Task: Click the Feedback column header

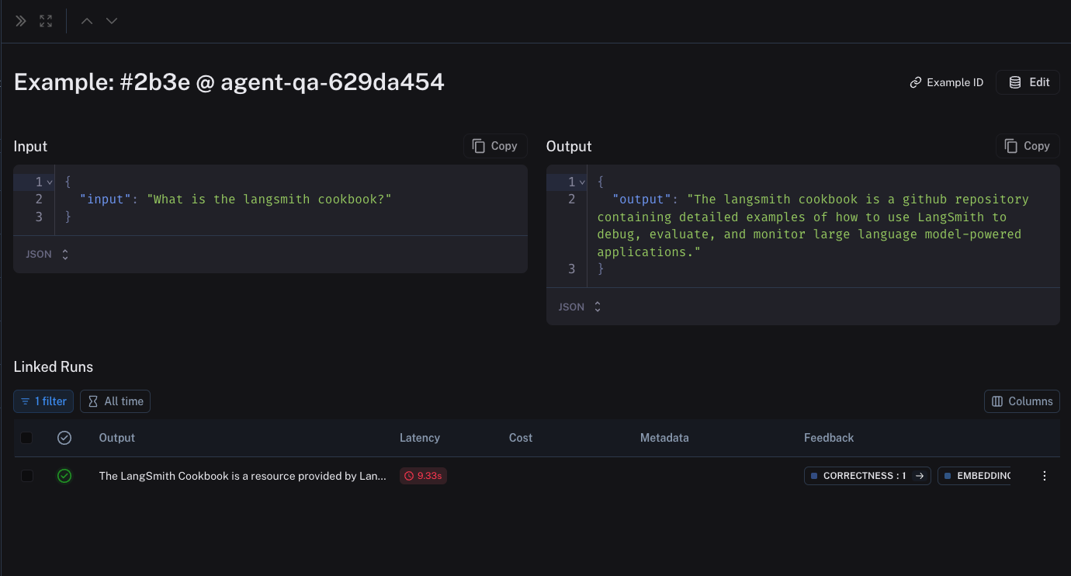Action: click(829, 438)
